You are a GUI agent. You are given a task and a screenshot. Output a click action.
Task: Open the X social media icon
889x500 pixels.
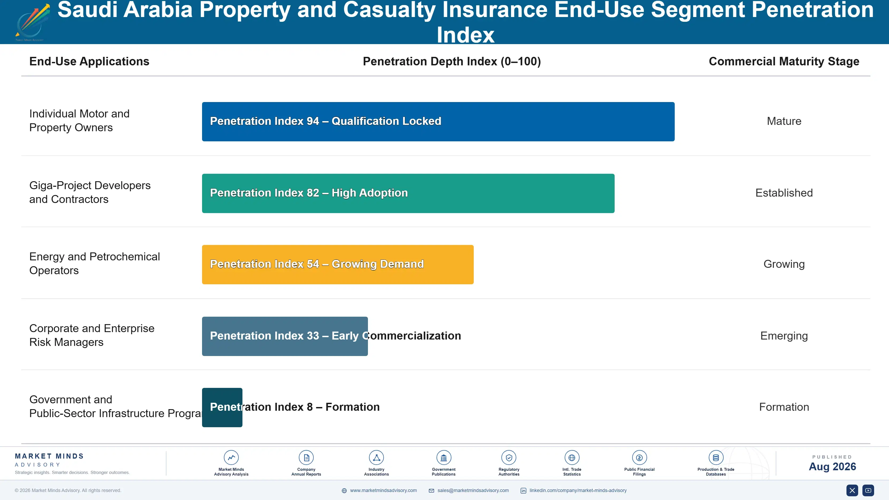(852, 490)
